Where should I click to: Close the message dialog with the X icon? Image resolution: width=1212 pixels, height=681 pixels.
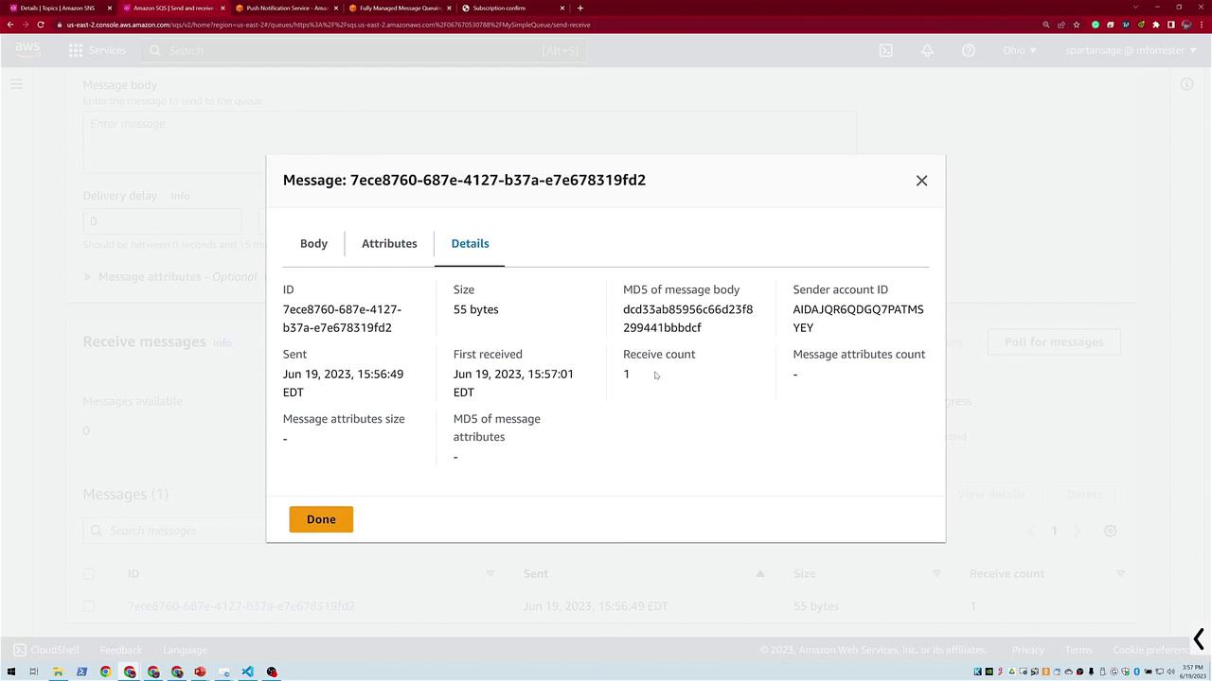click(921, 181)
